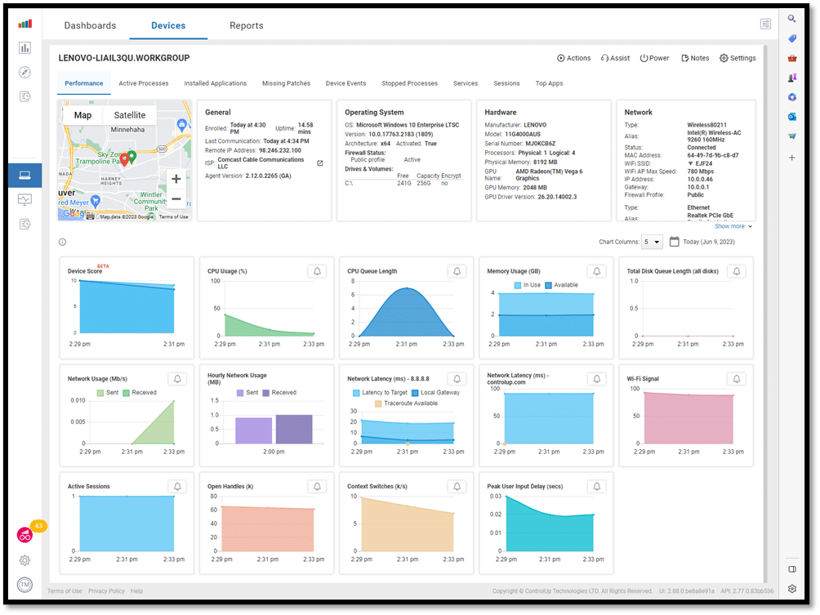This screenshot has height=615, width=820.
Task: Open the Outlook icon in browser sidebar
Action: (x=792, y=117)
